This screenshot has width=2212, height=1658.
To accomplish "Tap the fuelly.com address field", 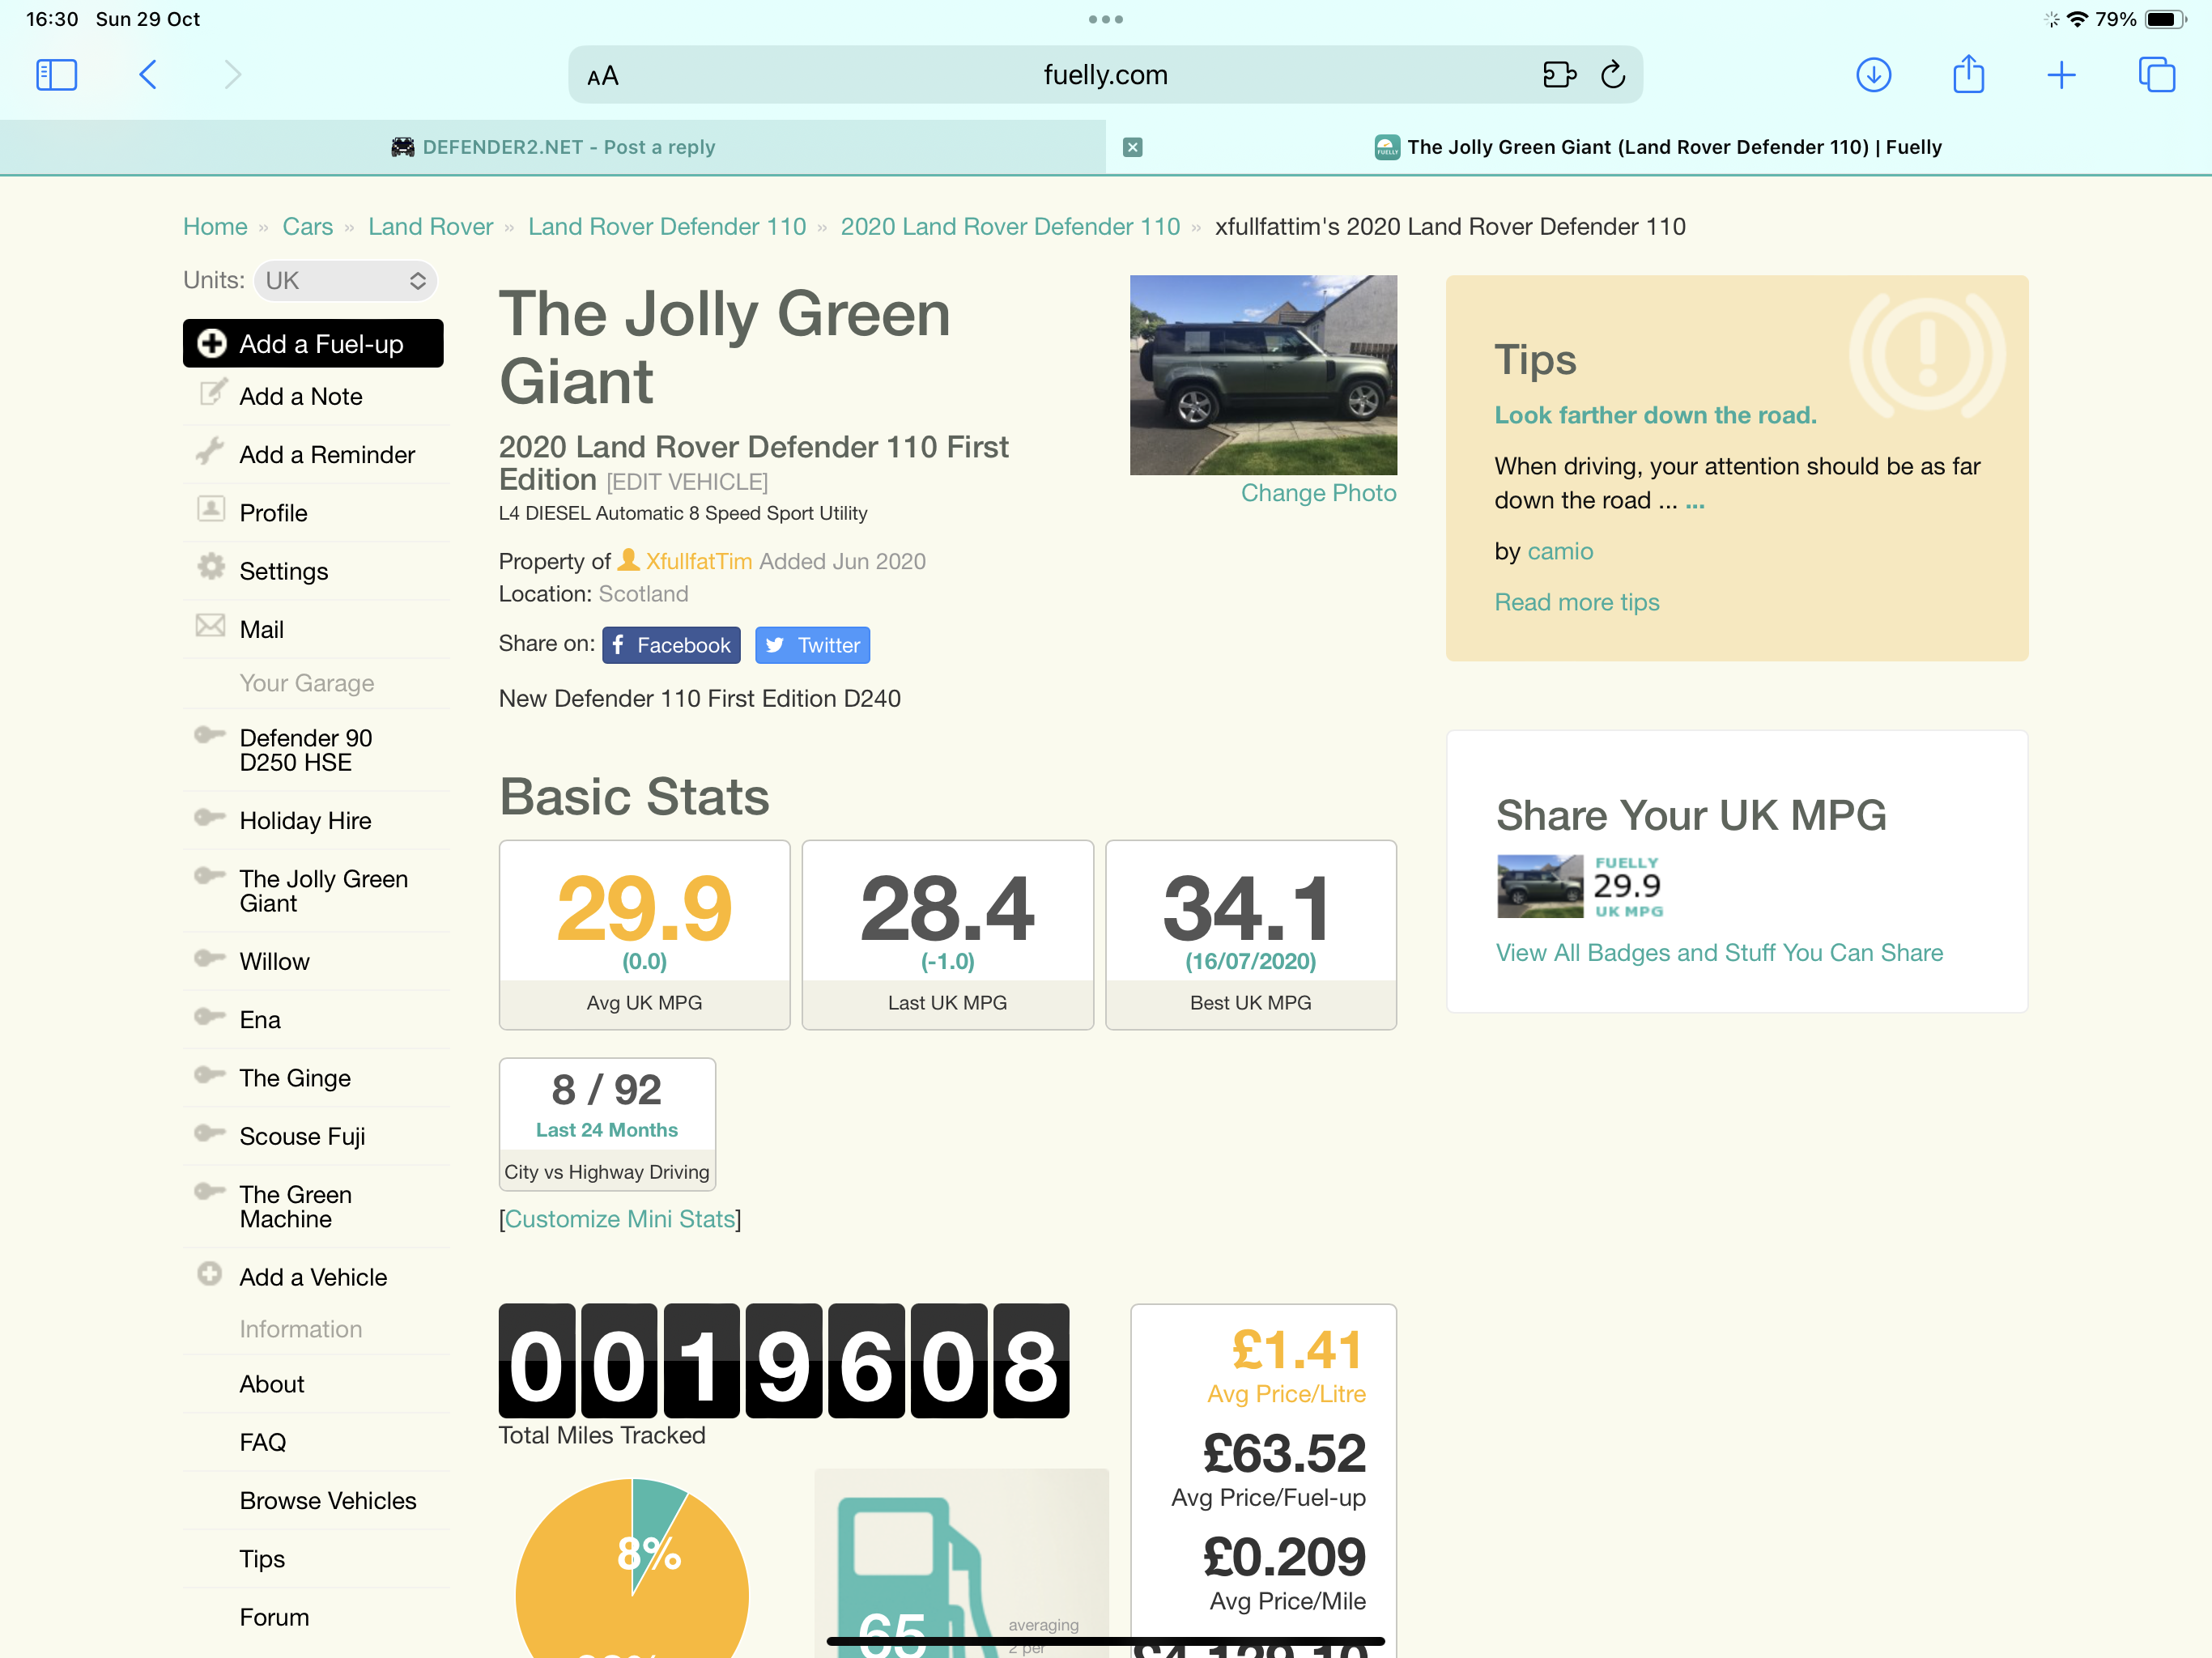I will [x=1105, y=75].
